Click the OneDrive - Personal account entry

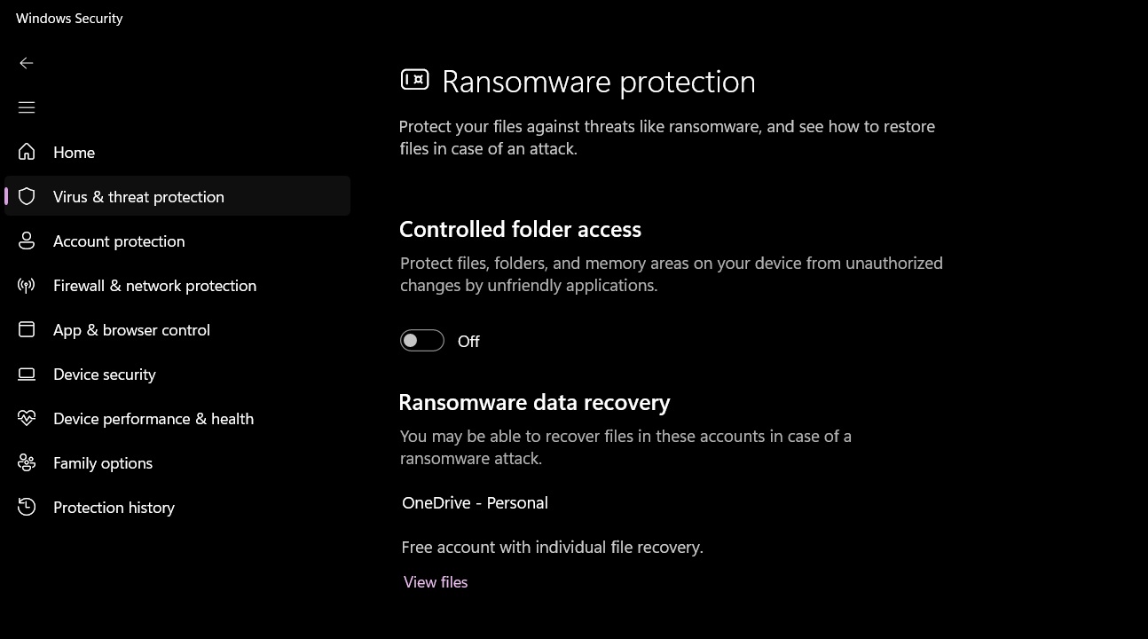click(475, 502)
